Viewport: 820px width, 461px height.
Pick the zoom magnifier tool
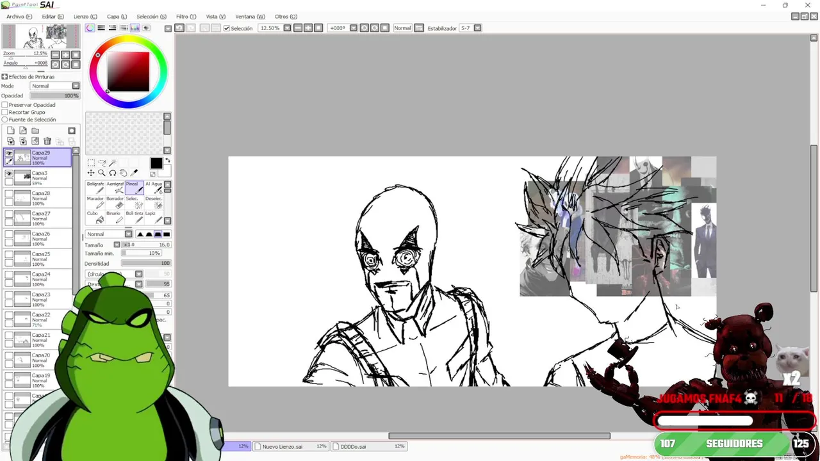[x=102, y=173]
